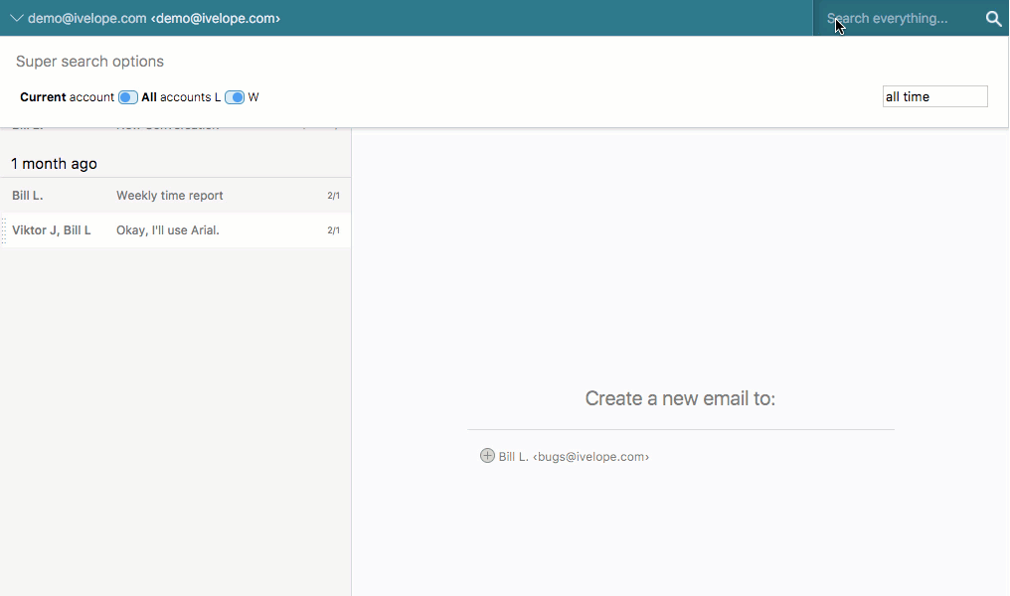Viewport: 1010px width, 596px height.
Task: Expand the demo@ivelope.com account chevron
Action: pyautogui.click(x=17, y=19)
